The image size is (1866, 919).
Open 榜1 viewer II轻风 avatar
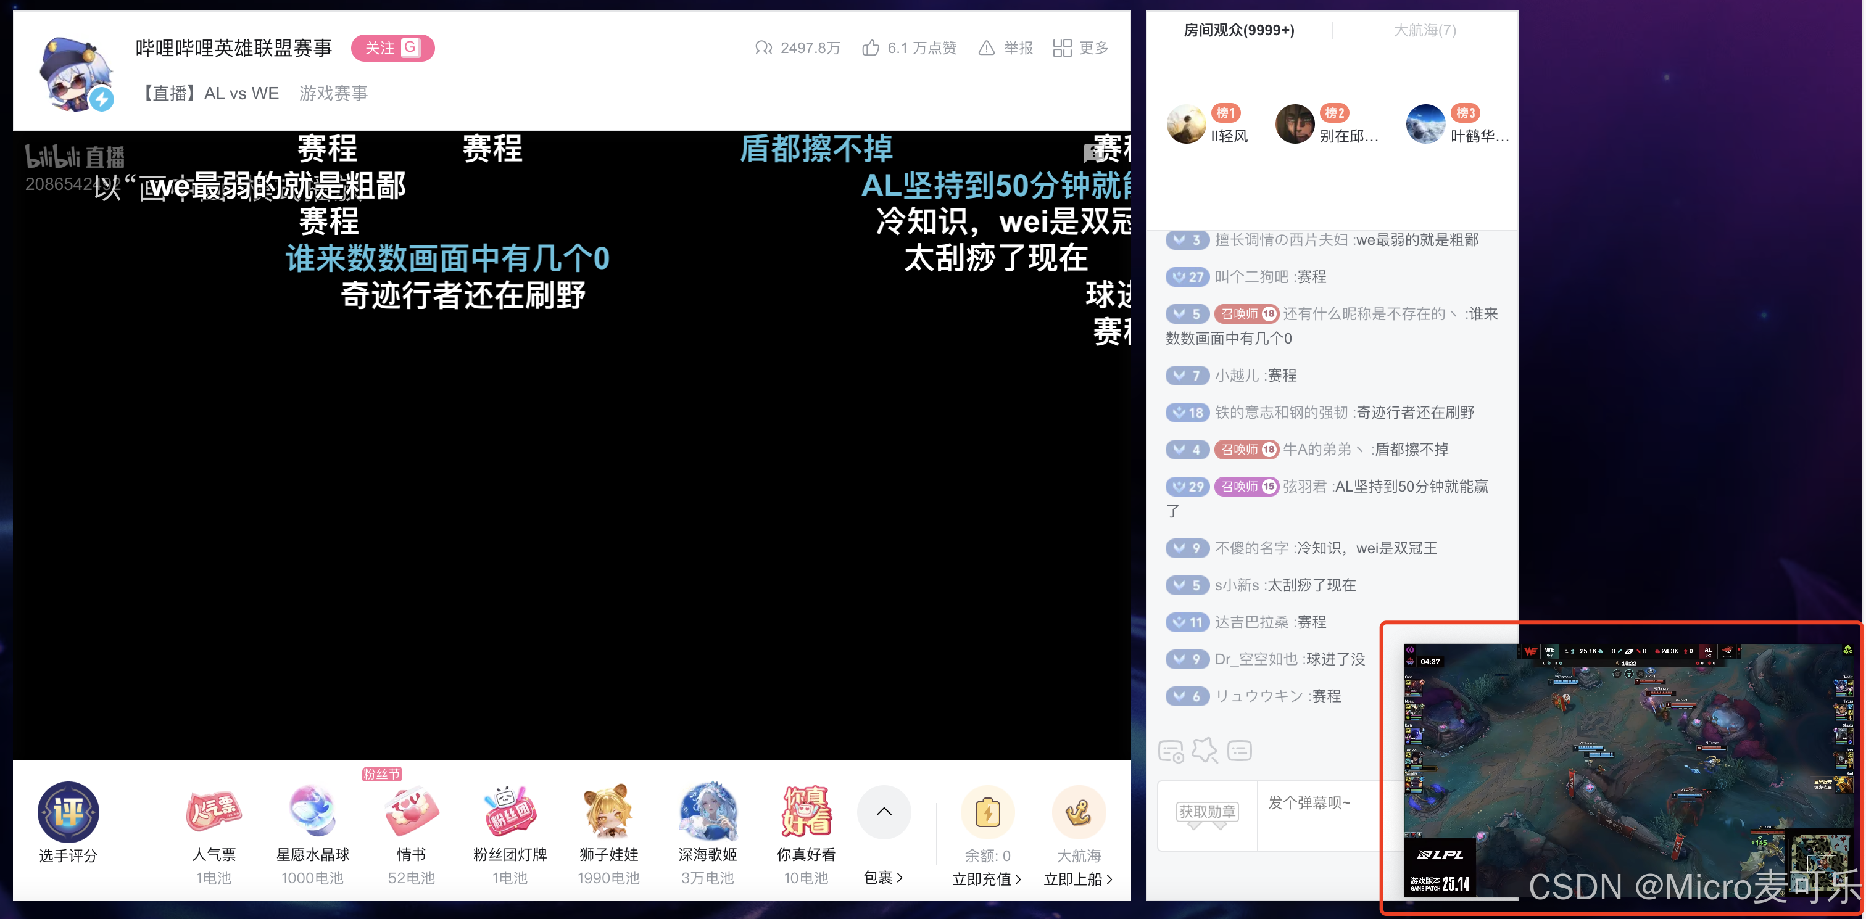click(1186, 124)
